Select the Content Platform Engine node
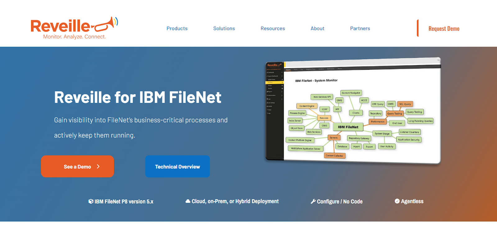The width and height of the screenshot is (497, 237). [x=300, y=140]
